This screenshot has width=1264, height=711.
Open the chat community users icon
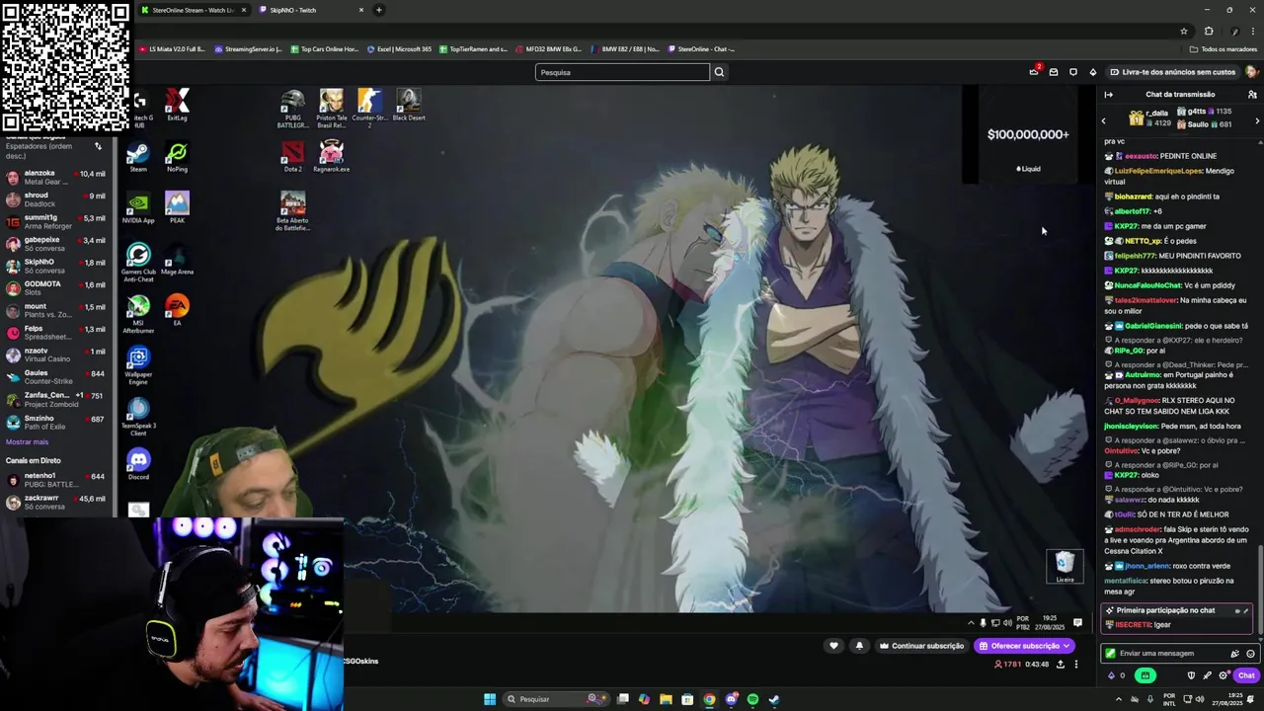(x=1252, y=95)
